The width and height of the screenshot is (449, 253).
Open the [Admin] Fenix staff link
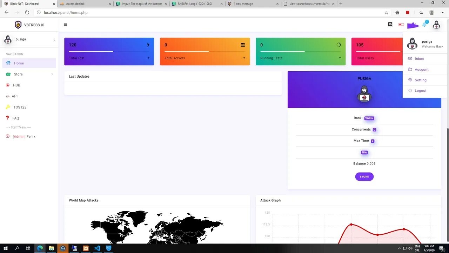[x=24, y=136]
